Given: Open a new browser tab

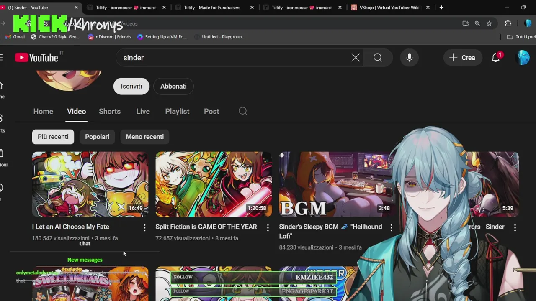Looking at the screenshot, I should tap(441, 8).
